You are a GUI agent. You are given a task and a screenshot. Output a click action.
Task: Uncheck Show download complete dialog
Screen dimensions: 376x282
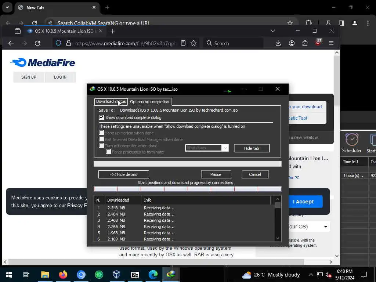coord(102,117)
